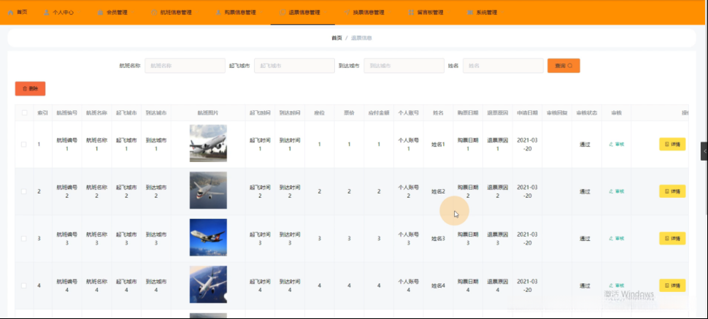Select the 航班编号 4 cell

pos(67,285)
